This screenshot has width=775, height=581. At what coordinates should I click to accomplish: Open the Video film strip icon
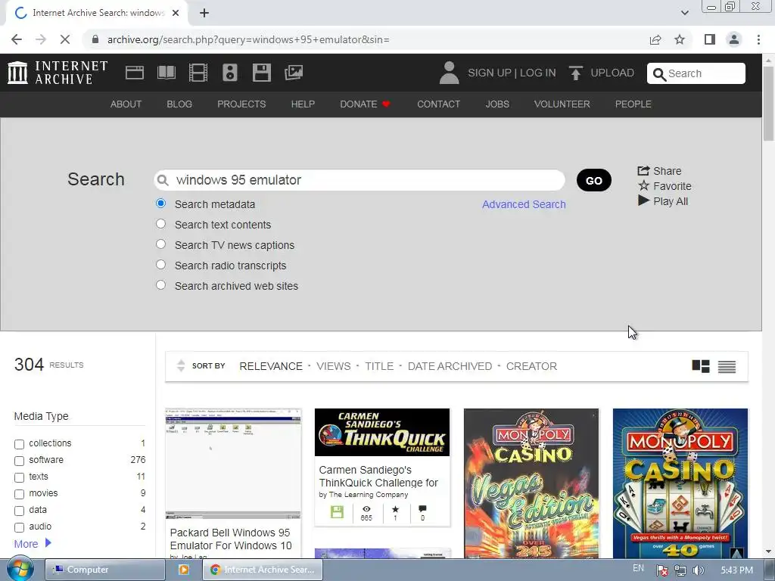pyautogui.click(x=198, y=73)
